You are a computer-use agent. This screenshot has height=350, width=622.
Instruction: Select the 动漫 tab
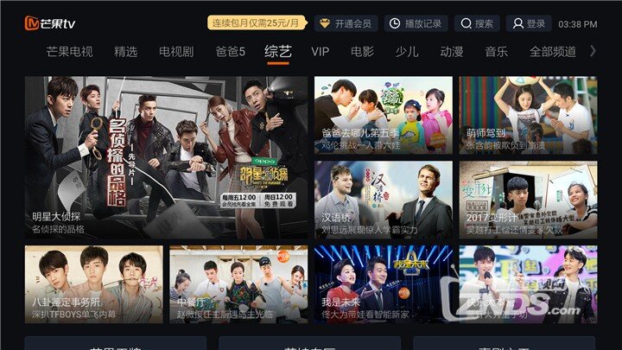452,52
